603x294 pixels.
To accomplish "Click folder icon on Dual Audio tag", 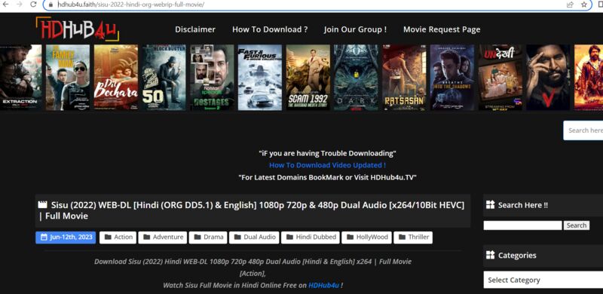I will pyautogui.click(x=237, y=237).
